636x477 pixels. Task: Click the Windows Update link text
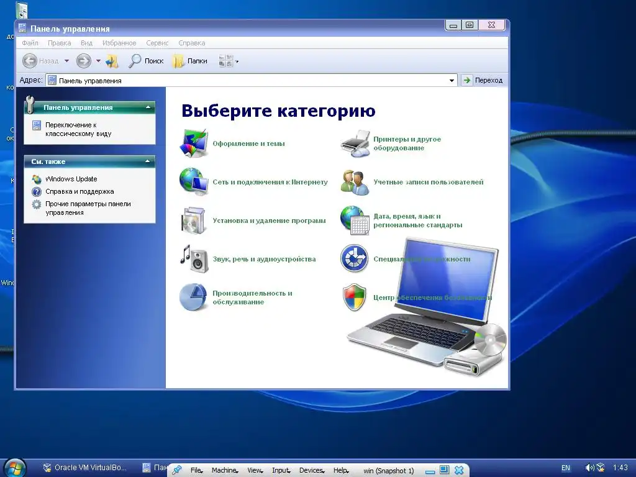coord(71,179)
